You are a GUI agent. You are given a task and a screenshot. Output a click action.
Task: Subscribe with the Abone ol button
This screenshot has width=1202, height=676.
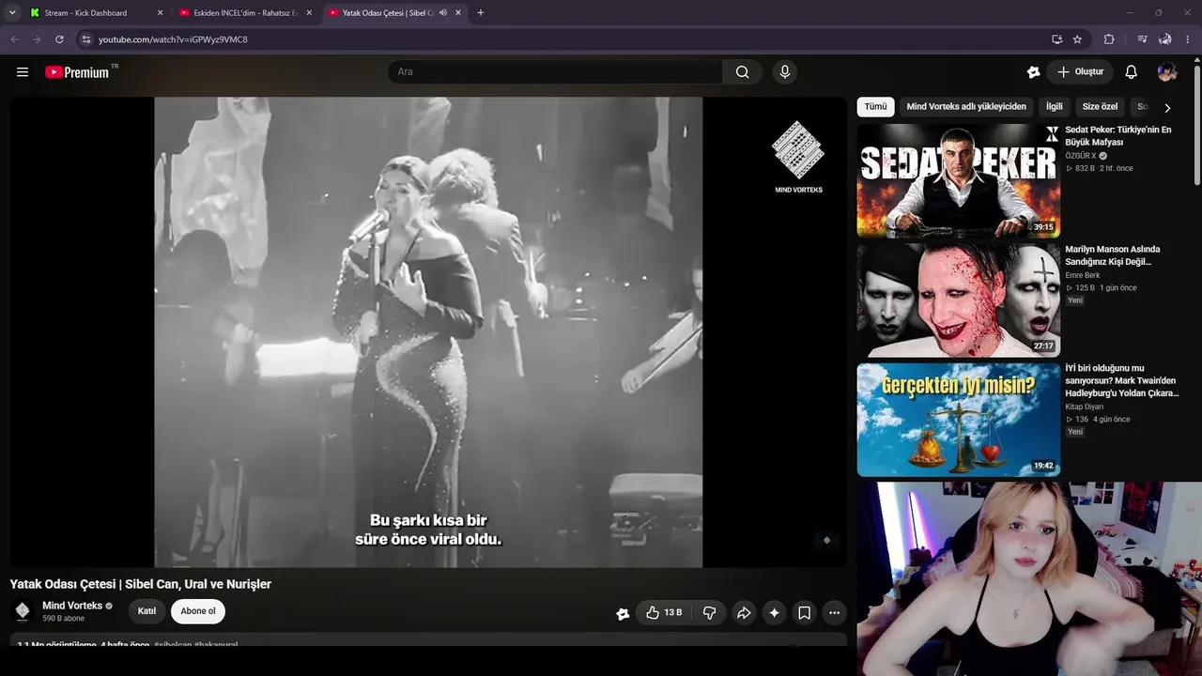pos(198,611)
